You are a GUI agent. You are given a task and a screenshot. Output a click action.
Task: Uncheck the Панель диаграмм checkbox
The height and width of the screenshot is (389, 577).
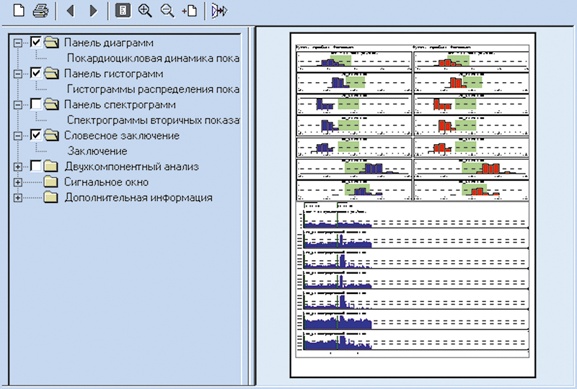[x=36, y=43]
